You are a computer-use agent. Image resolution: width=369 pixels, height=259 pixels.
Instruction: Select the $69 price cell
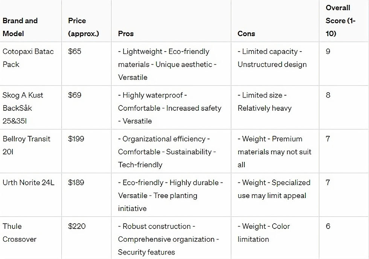click(75, 95)
